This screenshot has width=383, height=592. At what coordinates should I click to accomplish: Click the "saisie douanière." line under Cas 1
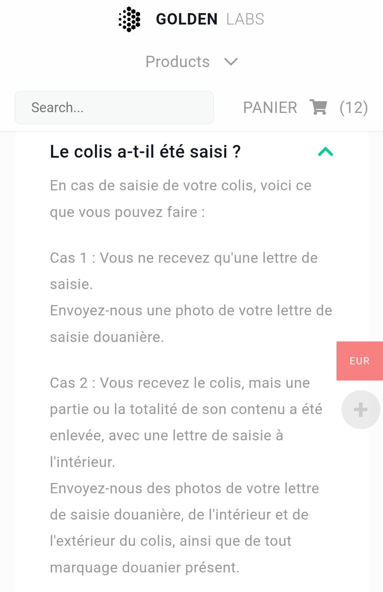[107, 337]
